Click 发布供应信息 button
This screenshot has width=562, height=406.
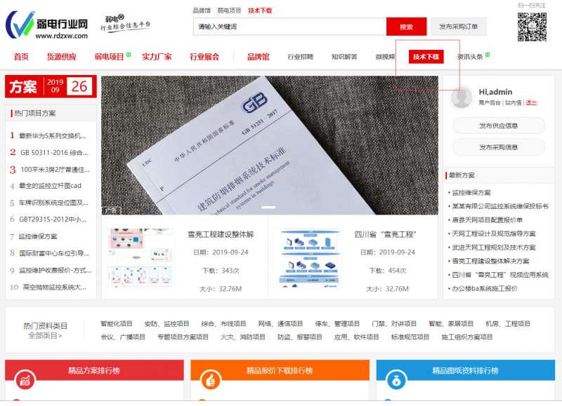(x=498, y=126)
